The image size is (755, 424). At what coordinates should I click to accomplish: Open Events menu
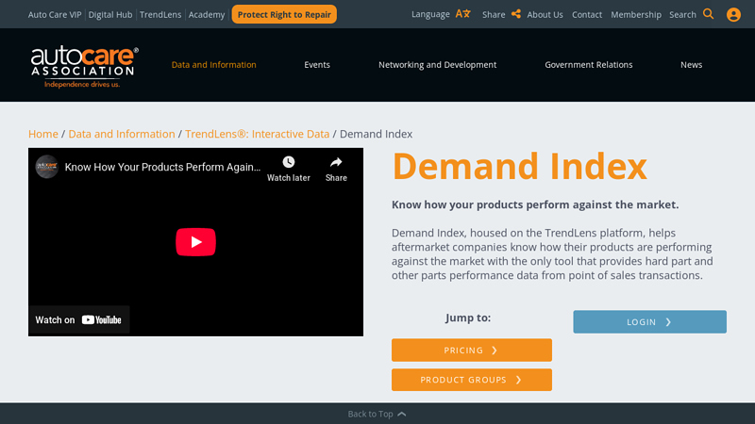[x=317, y=64]
